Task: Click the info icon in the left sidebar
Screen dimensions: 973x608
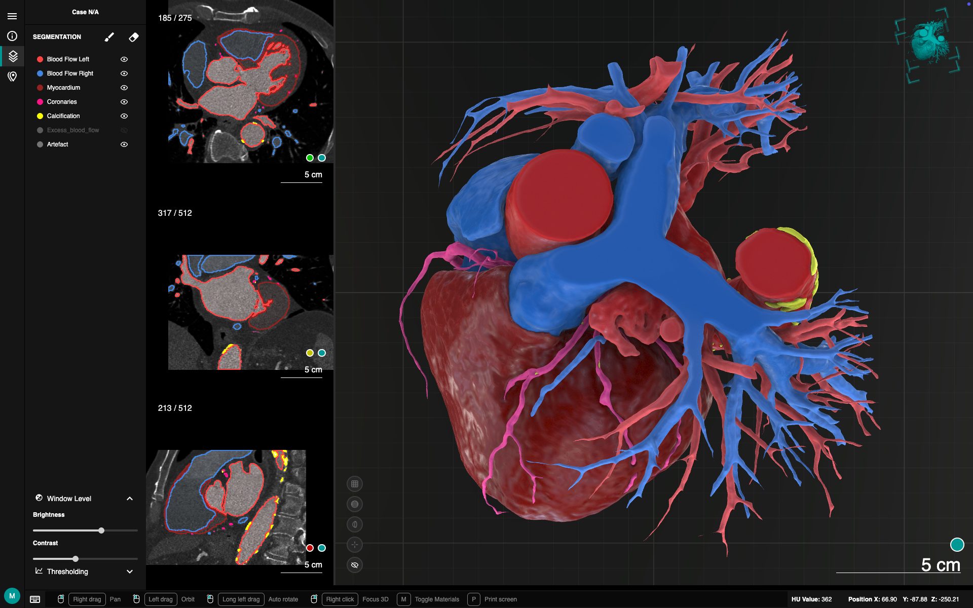Action: pos(13,35)
